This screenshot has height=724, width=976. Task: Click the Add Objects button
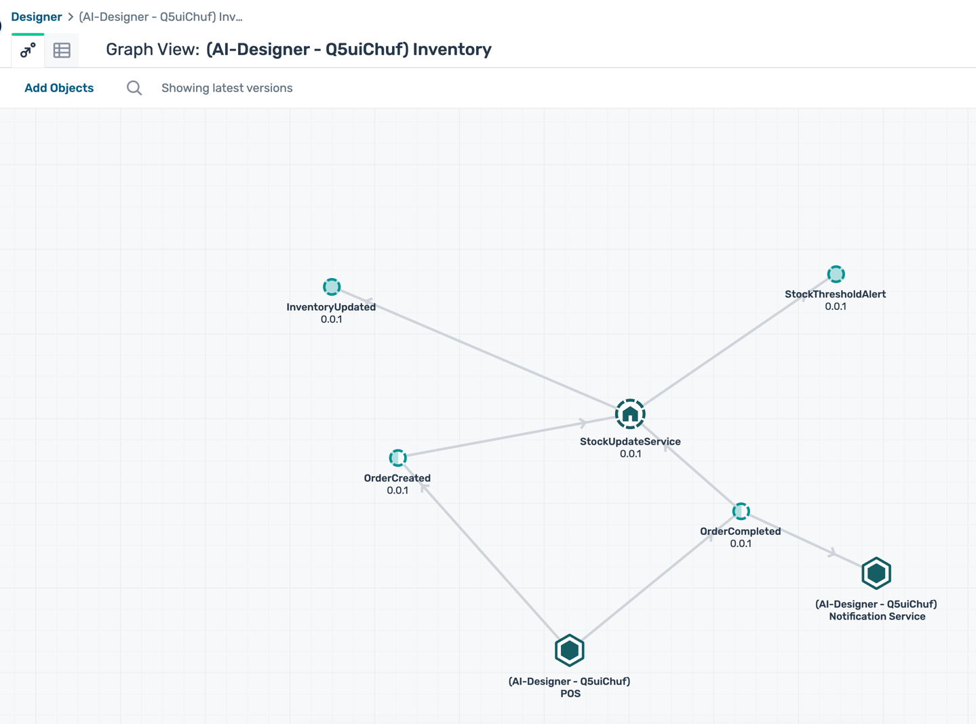(x=59, y=88)
